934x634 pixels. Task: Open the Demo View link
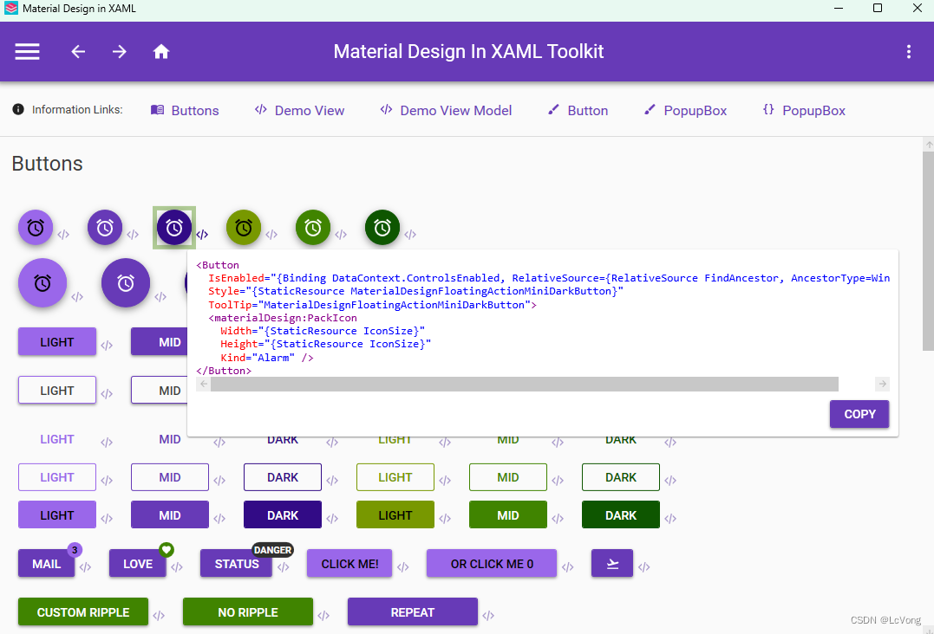299,110
